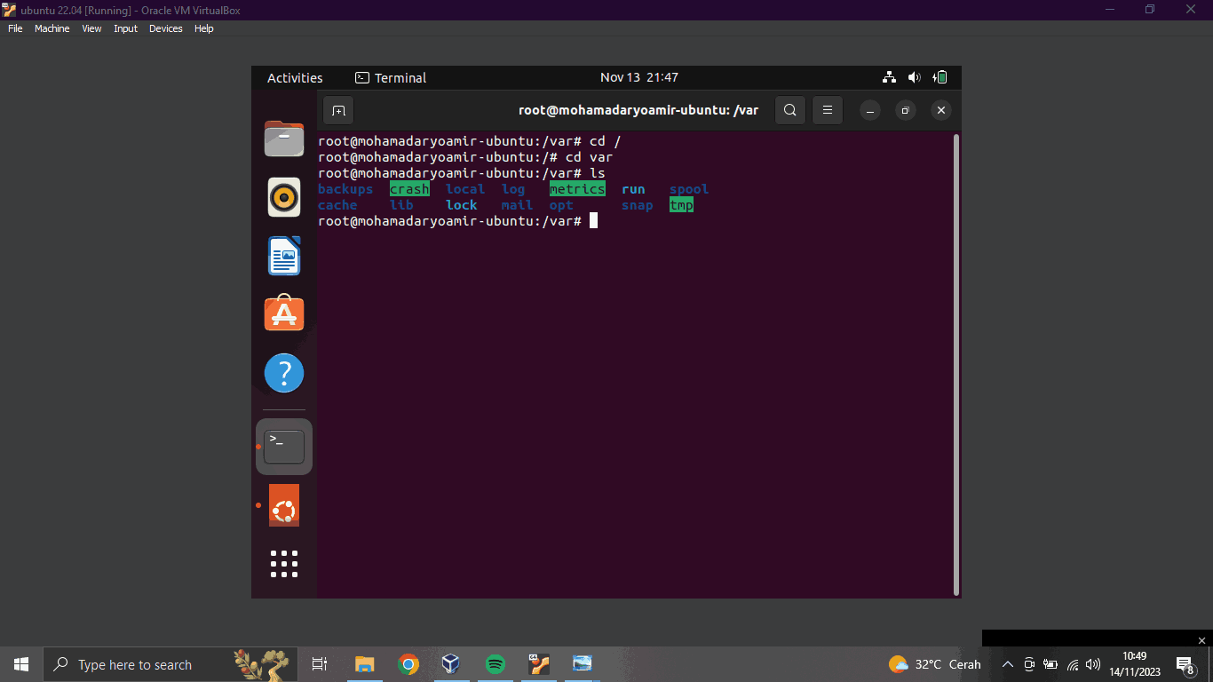Maximize the terminal window

pyautogui.click(x=905, y=110)
